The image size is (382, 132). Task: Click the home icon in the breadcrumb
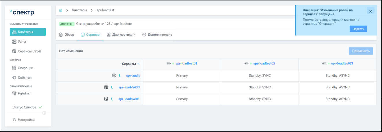click(x=61, y=10)
